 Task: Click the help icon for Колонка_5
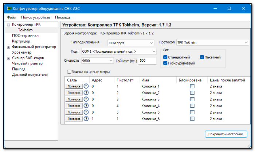tap(86, 112)
